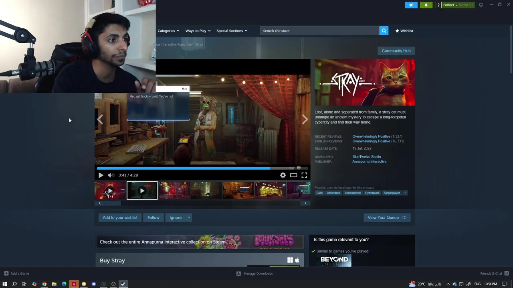Viewport: 513px width, 288px height.
Task: Select the Atmospheric tag
Action: coord(353,193)
